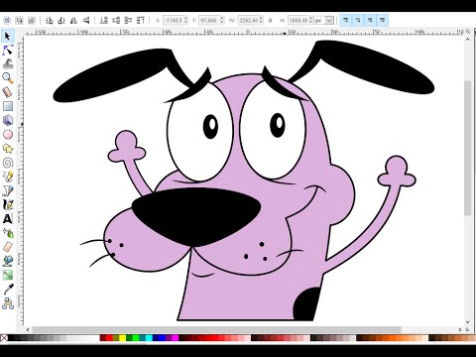
Task: Select the Connector diagram tool
Action: tap(8, 303)
